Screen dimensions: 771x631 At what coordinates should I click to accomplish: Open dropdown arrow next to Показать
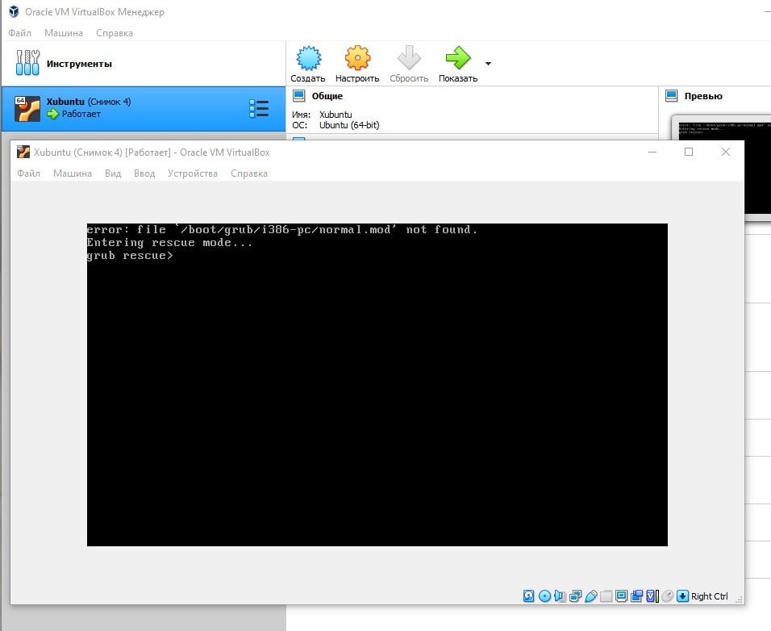point(488,64)
